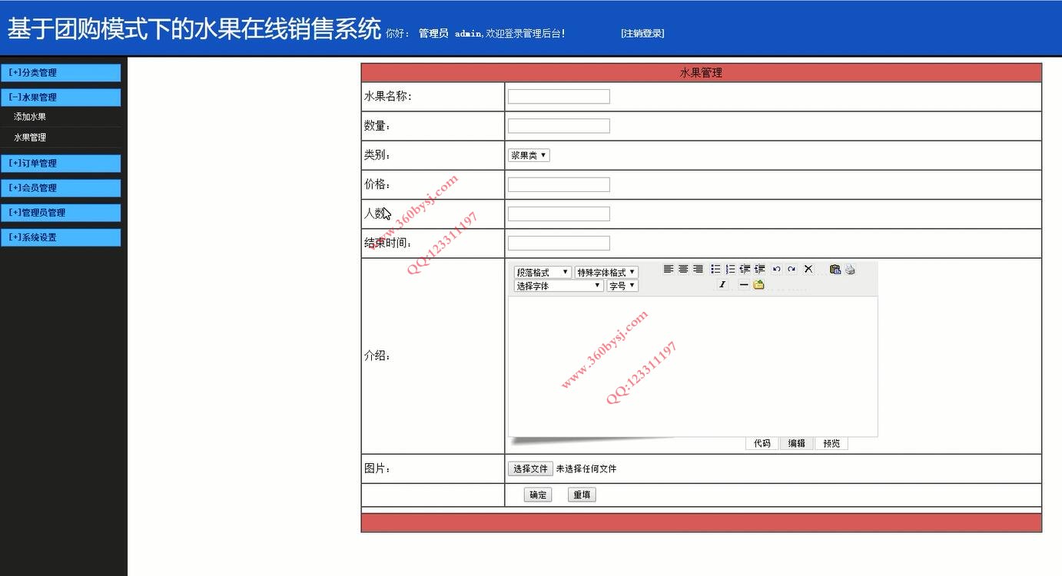Click the X delete icon in editor toolbar

tap(808, 269)
